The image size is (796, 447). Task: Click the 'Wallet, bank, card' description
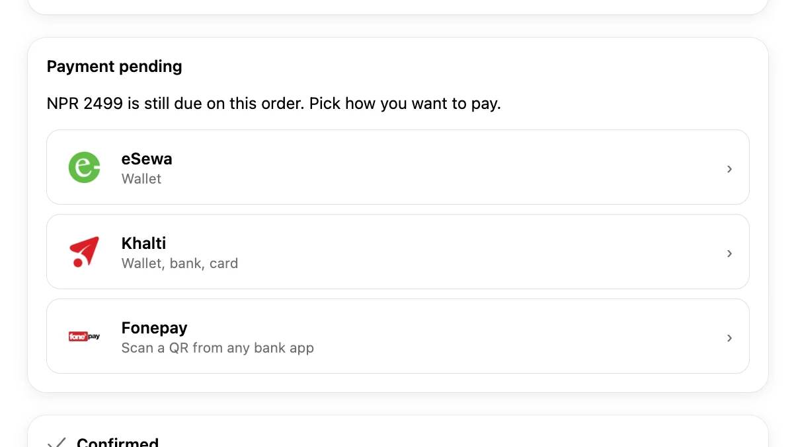point(180,263)
